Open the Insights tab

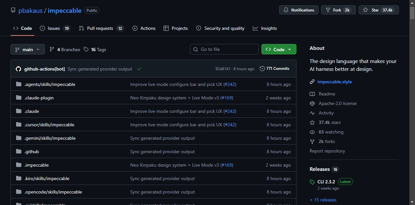(x=265, y=29)
